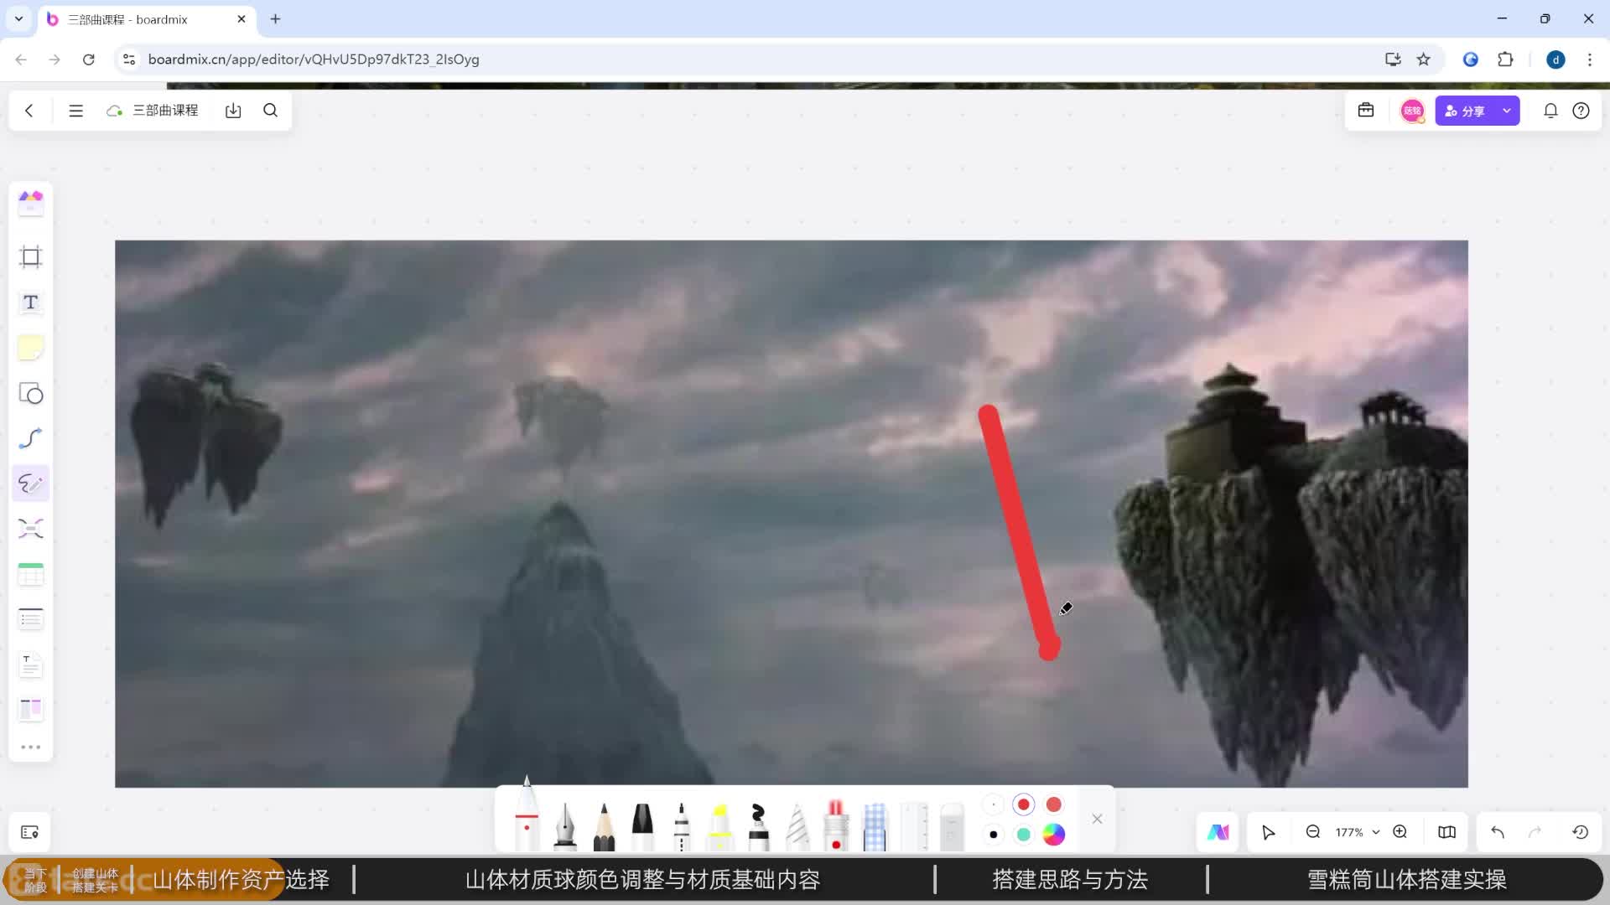
Task: Select the freehand drawing pen tool
Action: coord(31,484)
